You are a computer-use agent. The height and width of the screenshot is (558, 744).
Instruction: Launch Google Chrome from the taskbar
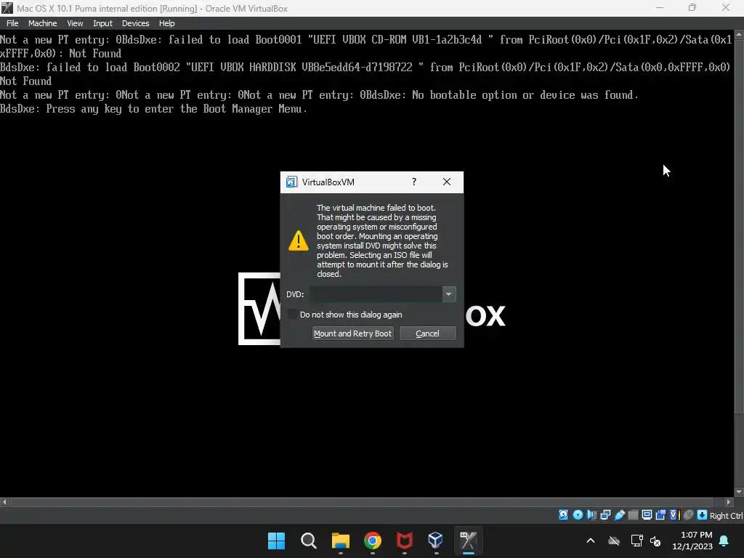point(373,541)
